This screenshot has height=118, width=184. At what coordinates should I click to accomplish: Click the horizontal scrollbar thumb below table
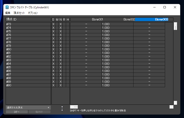[x=74, y=107]
